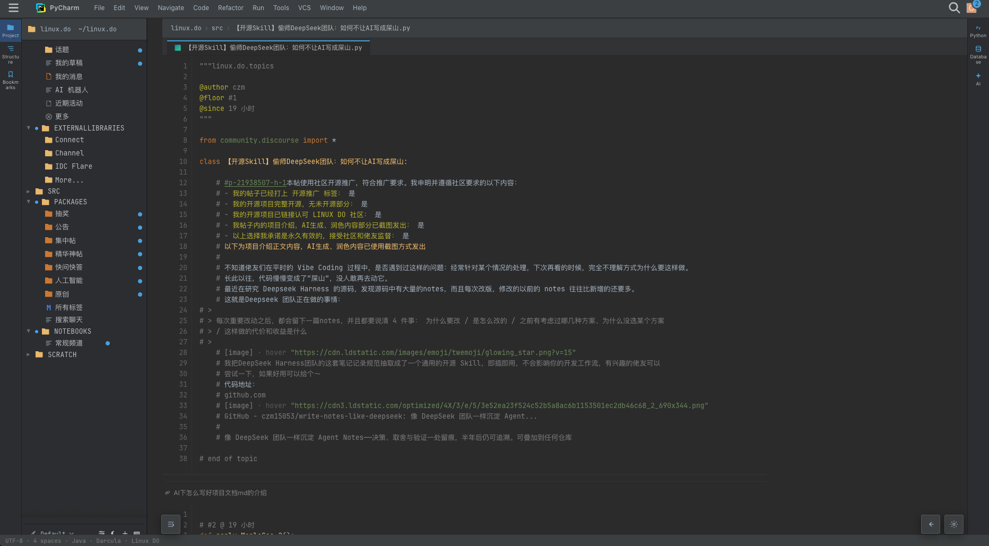This screenshot has width=989, height=546.
Task: Open the user avatar with notification badge
Action: tap(972, 7)
